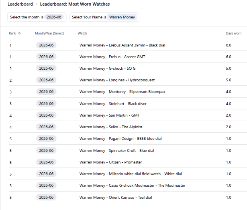Open the 'Select the month' filter
Image resolution: width=247 pixels, height=210 pixels.
[37, 17]
